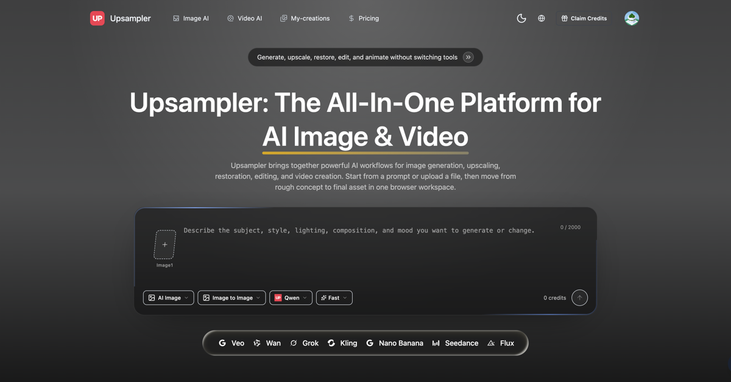Open the Upsampler home text link
This screenshot has width=731, height=382.
tap(130, 18)
